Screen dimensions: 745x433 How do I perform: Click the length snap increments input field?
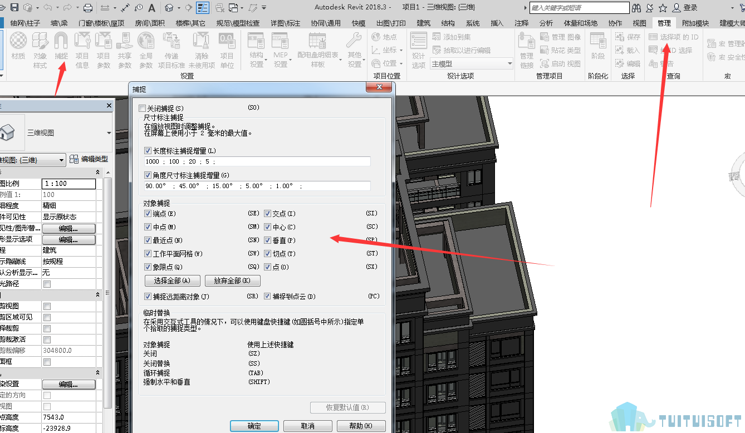[257, 161]
